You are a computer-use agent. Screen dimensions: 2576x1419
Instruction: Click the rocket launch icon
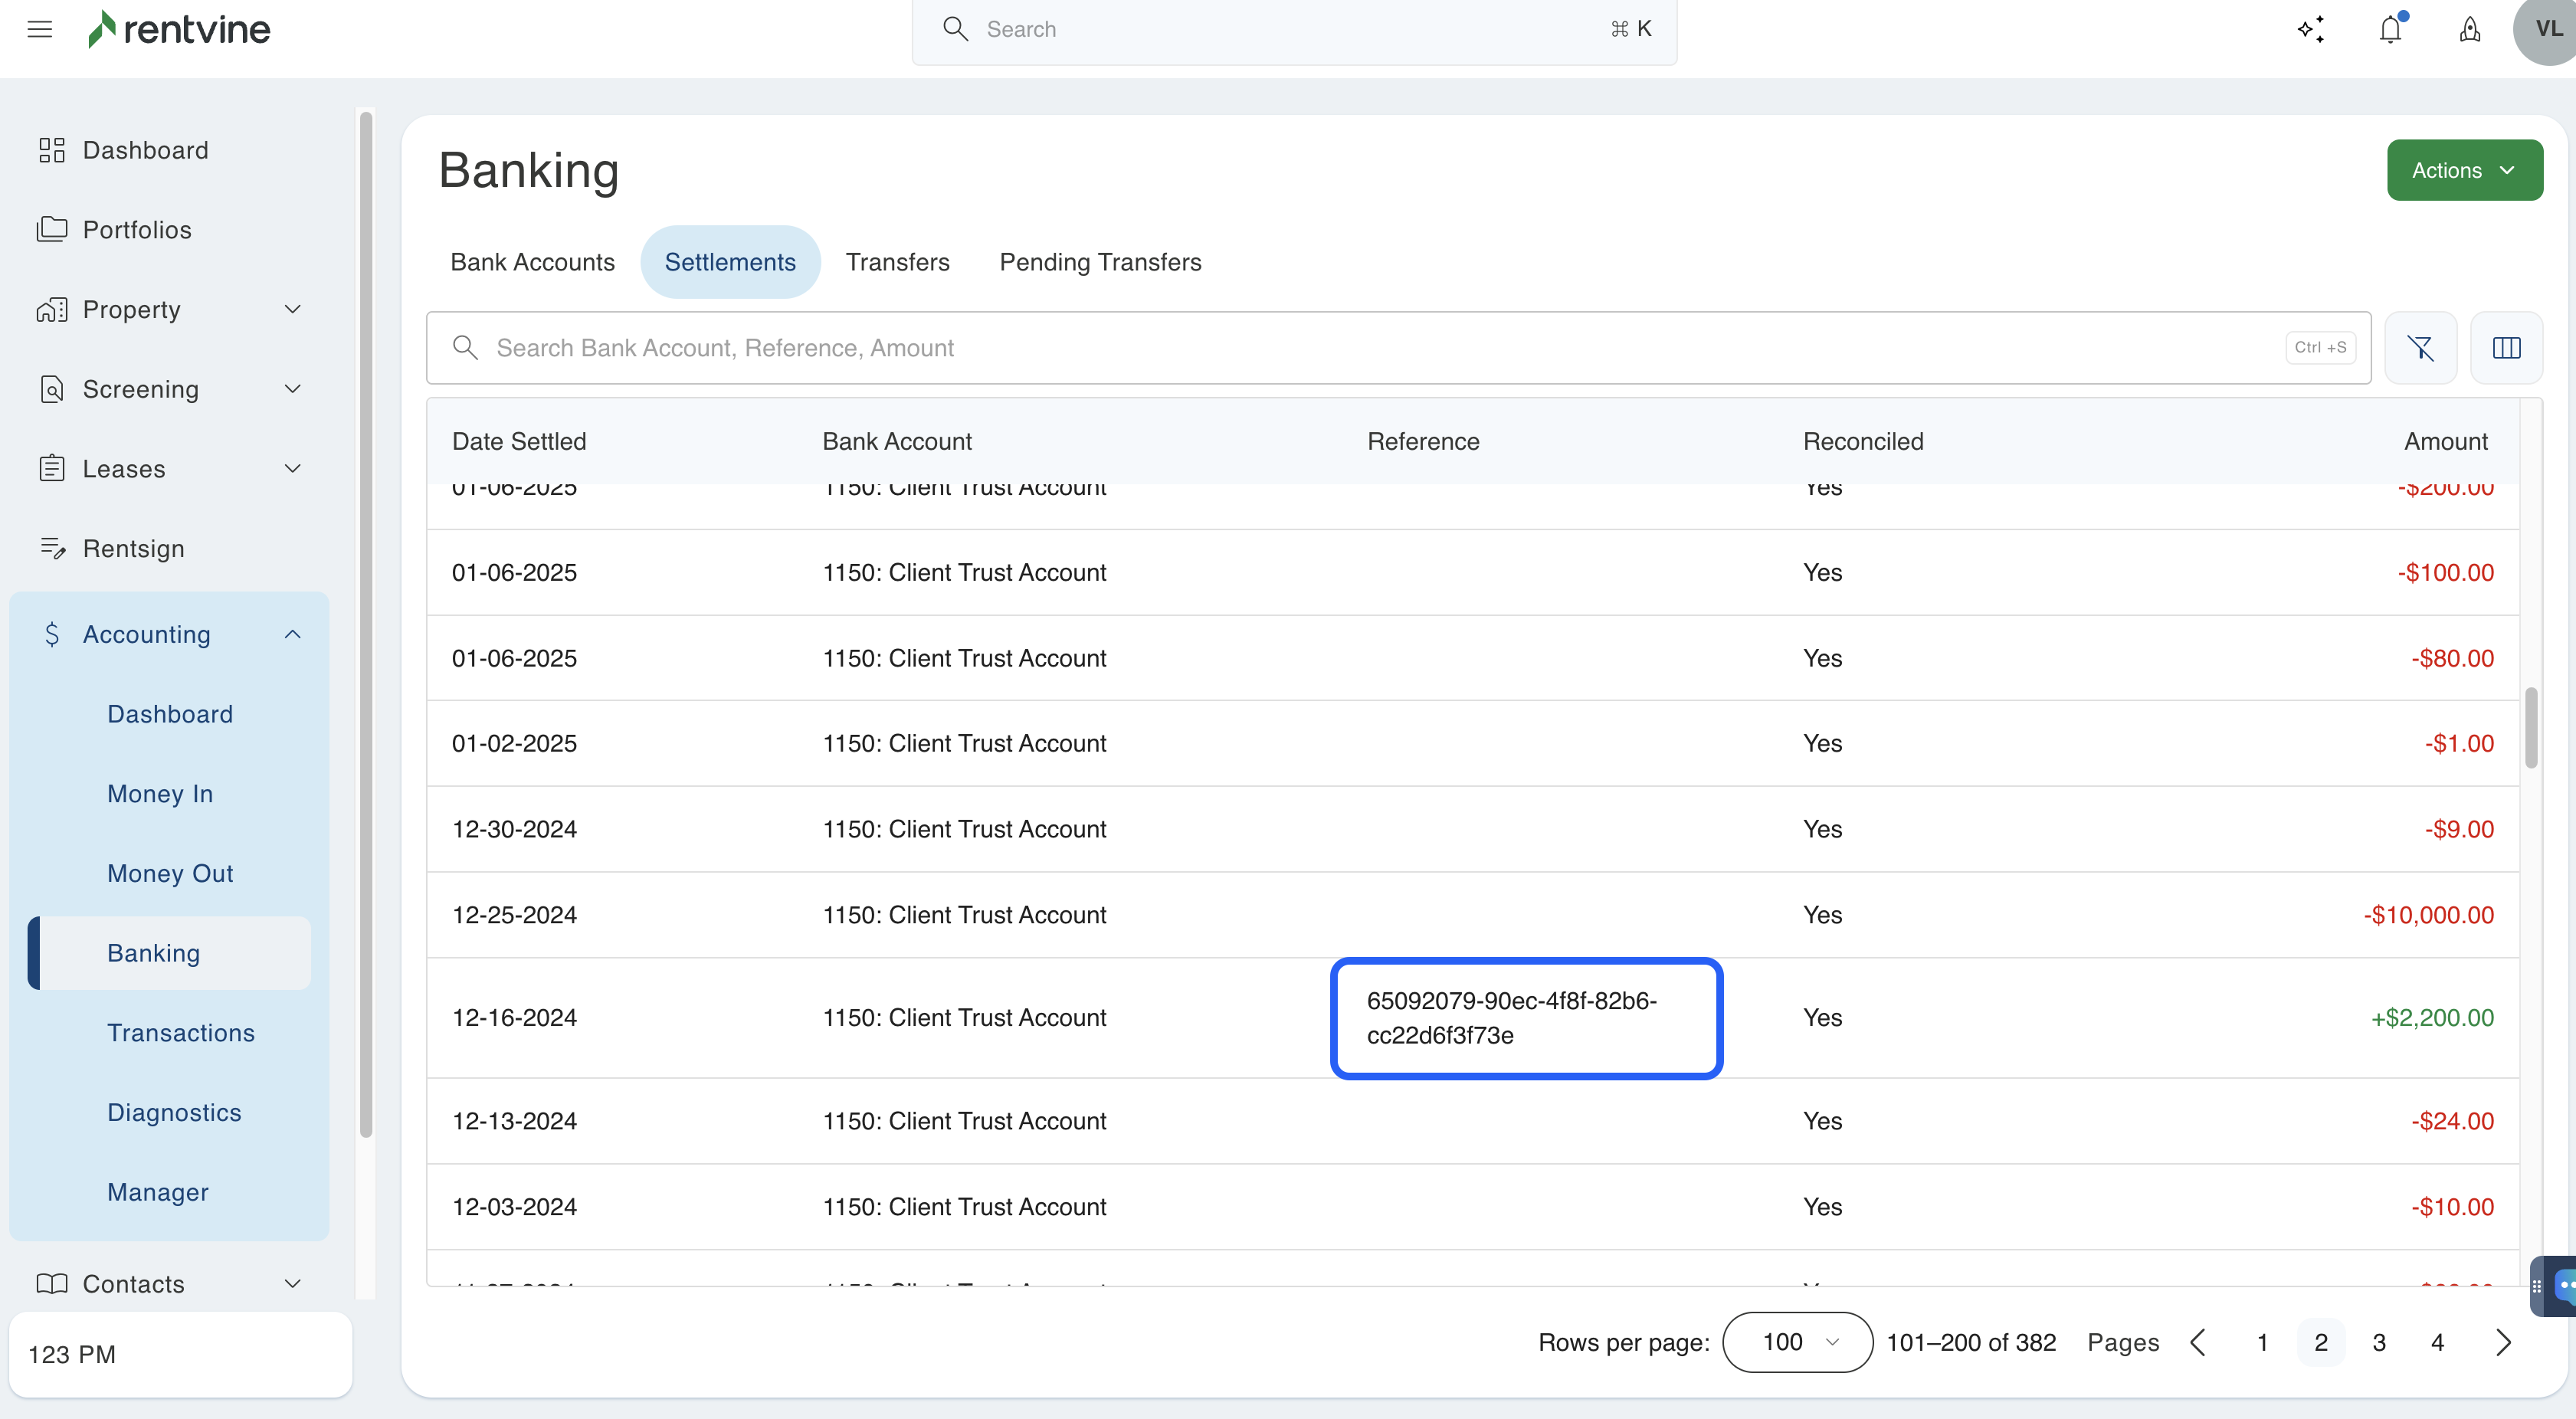[2469, 29]
